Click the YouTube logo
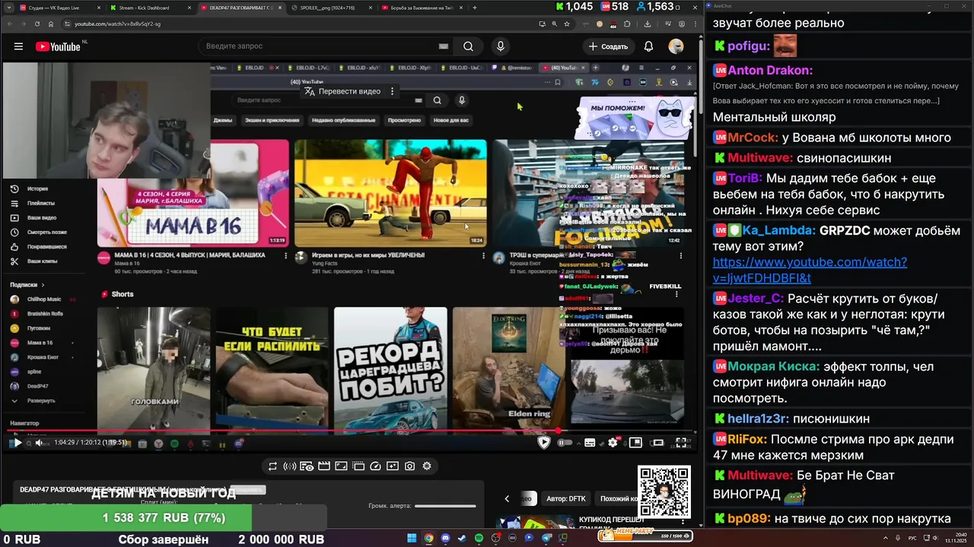Viewport: 974px width, 547px height. click(x=58, y=46)
